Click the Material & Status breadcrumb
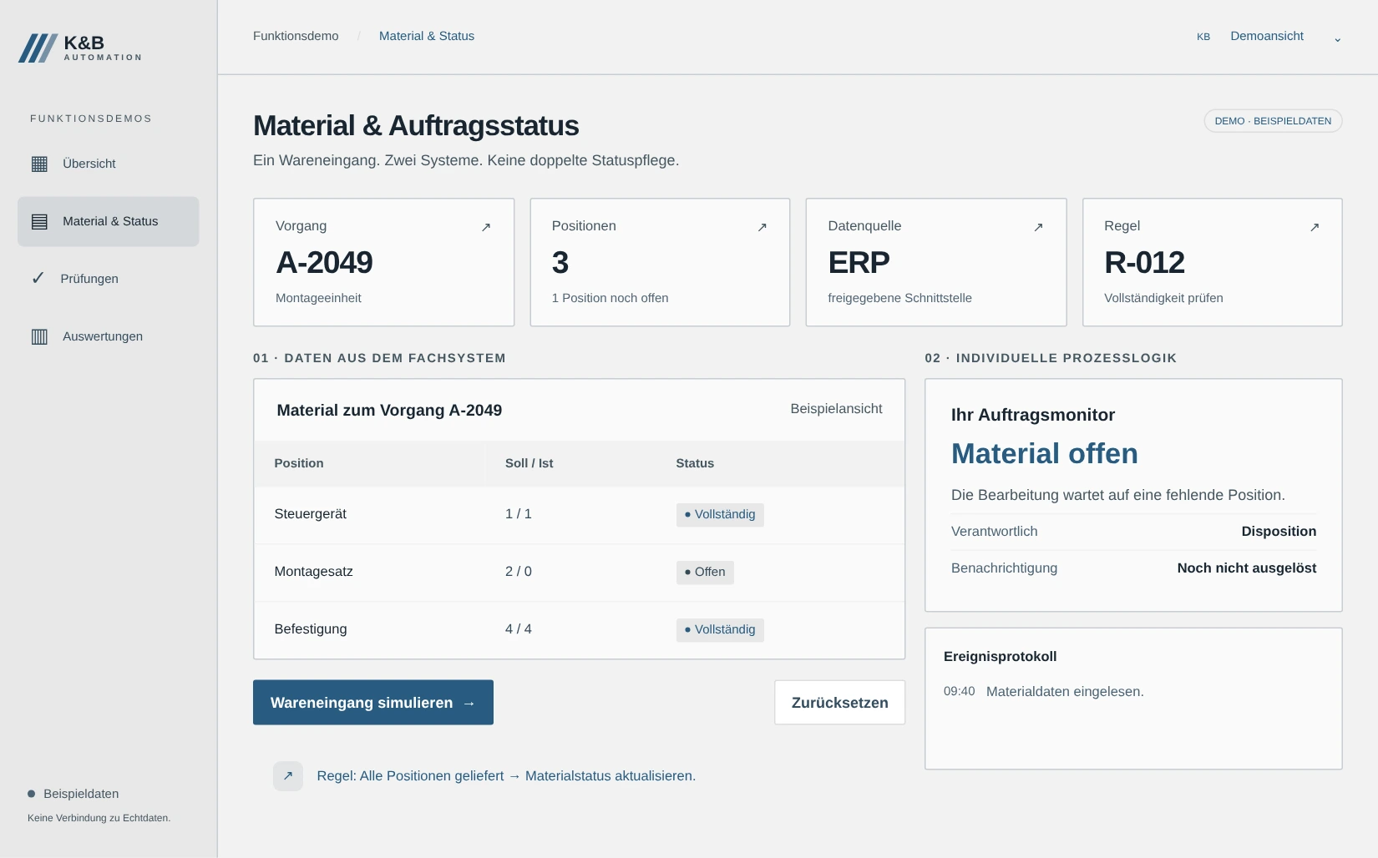The image size is (1378, 858). pyautogui.click(x=427, y=36)
